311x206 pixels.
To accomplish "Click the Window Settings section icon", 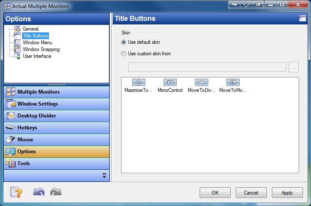I will coord(11,104).
